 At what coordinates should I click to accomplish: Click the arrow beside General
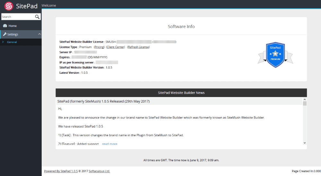click(3, 42)
